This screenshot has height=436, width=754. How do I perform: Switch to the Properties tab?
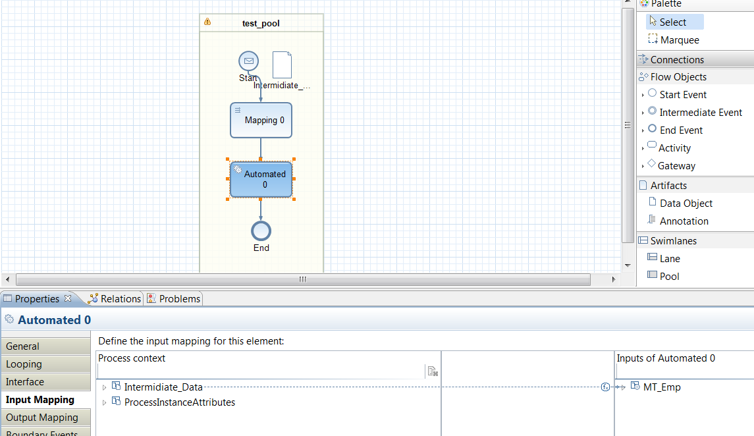click(x=36, y=298)
